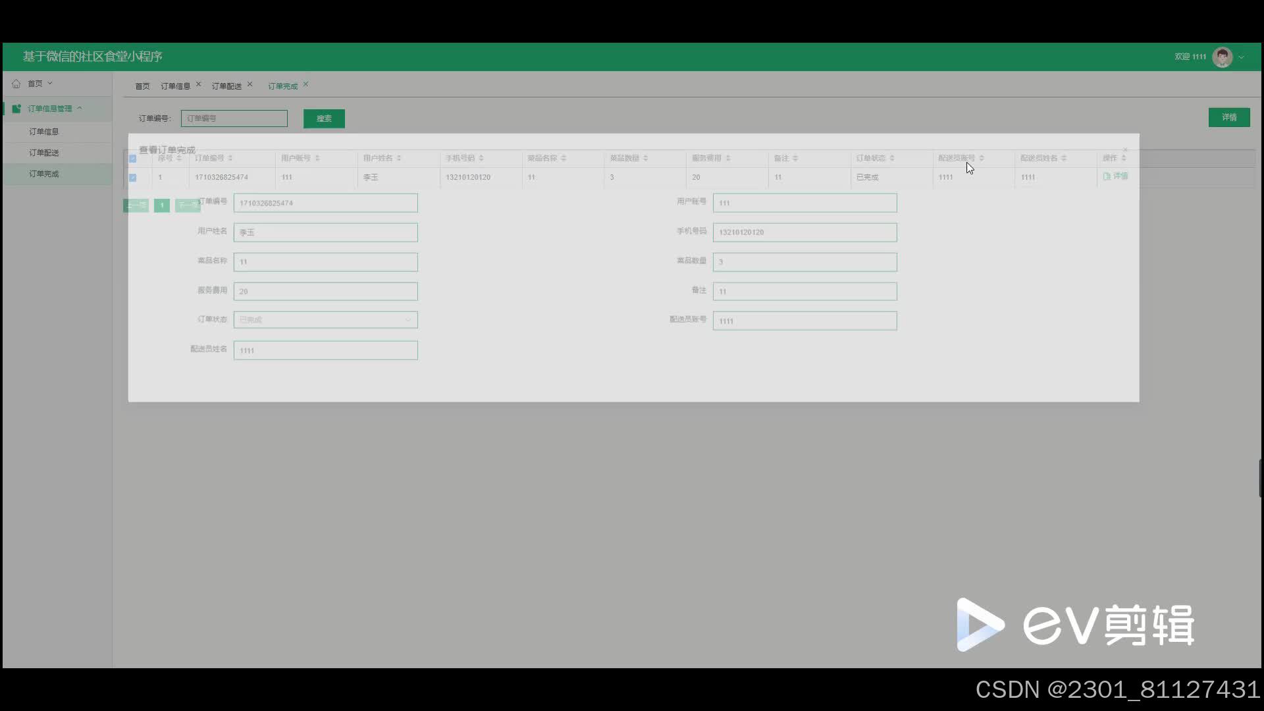The height and width of the screenshot is (711, 1264).
Task: Click page number 1 in pagination
Action: [x=162, y=205]
